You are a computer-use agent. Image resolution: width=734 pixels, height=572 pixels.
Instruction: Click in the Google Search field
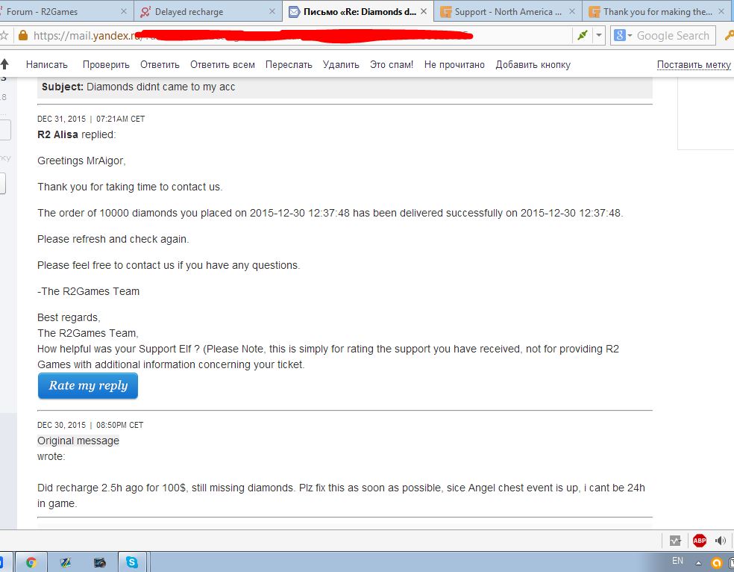point(673,36)
